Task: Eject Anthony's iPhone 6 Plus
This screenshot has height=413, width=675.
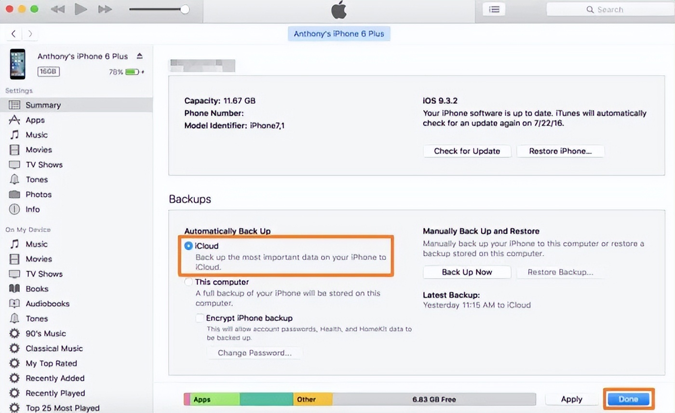Action: click(139, 56)
